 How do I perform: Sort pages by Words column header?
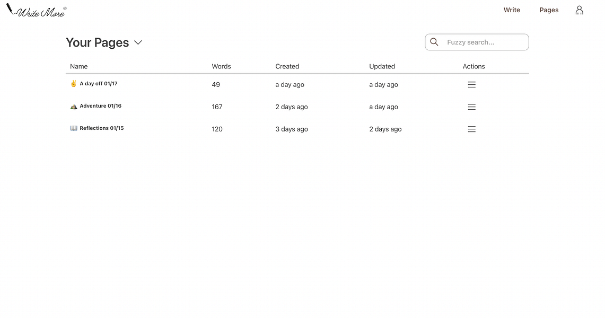[x=221, y=66]
